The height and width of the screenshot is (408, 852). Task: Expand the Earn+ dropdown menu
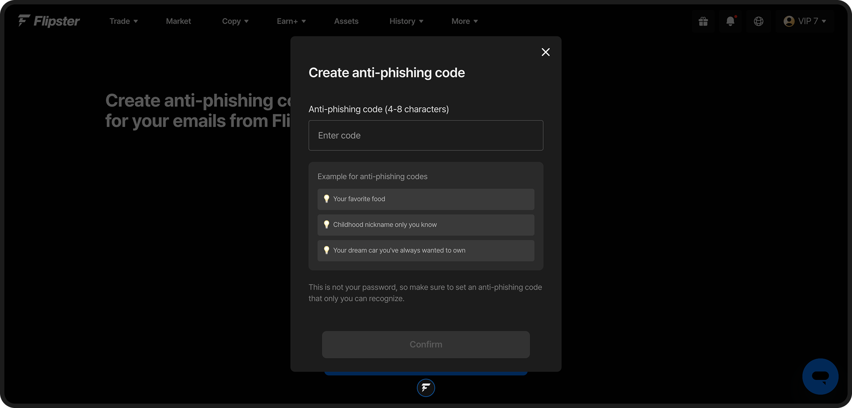(x=291, y=21)
